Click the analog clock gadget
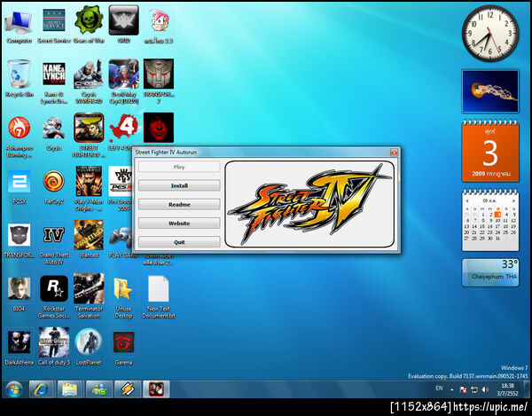 [x=490, y=33]
